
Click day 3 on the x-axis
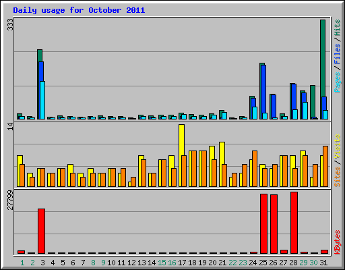(x=42, y=263)
